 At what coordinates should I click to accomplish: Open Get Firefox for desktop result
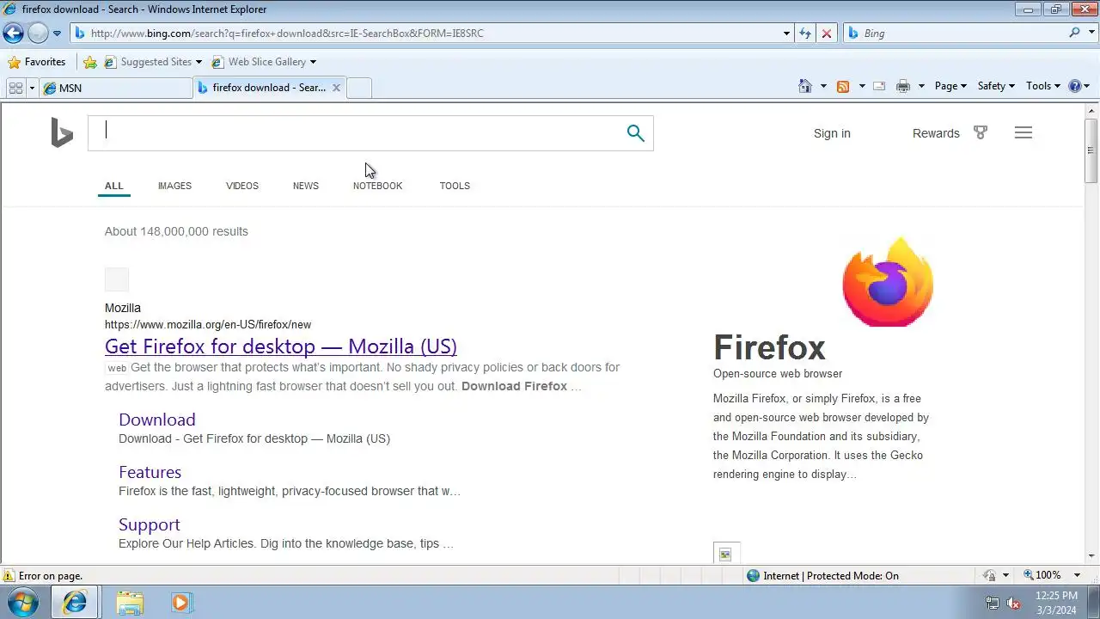(x=281, y=346)
